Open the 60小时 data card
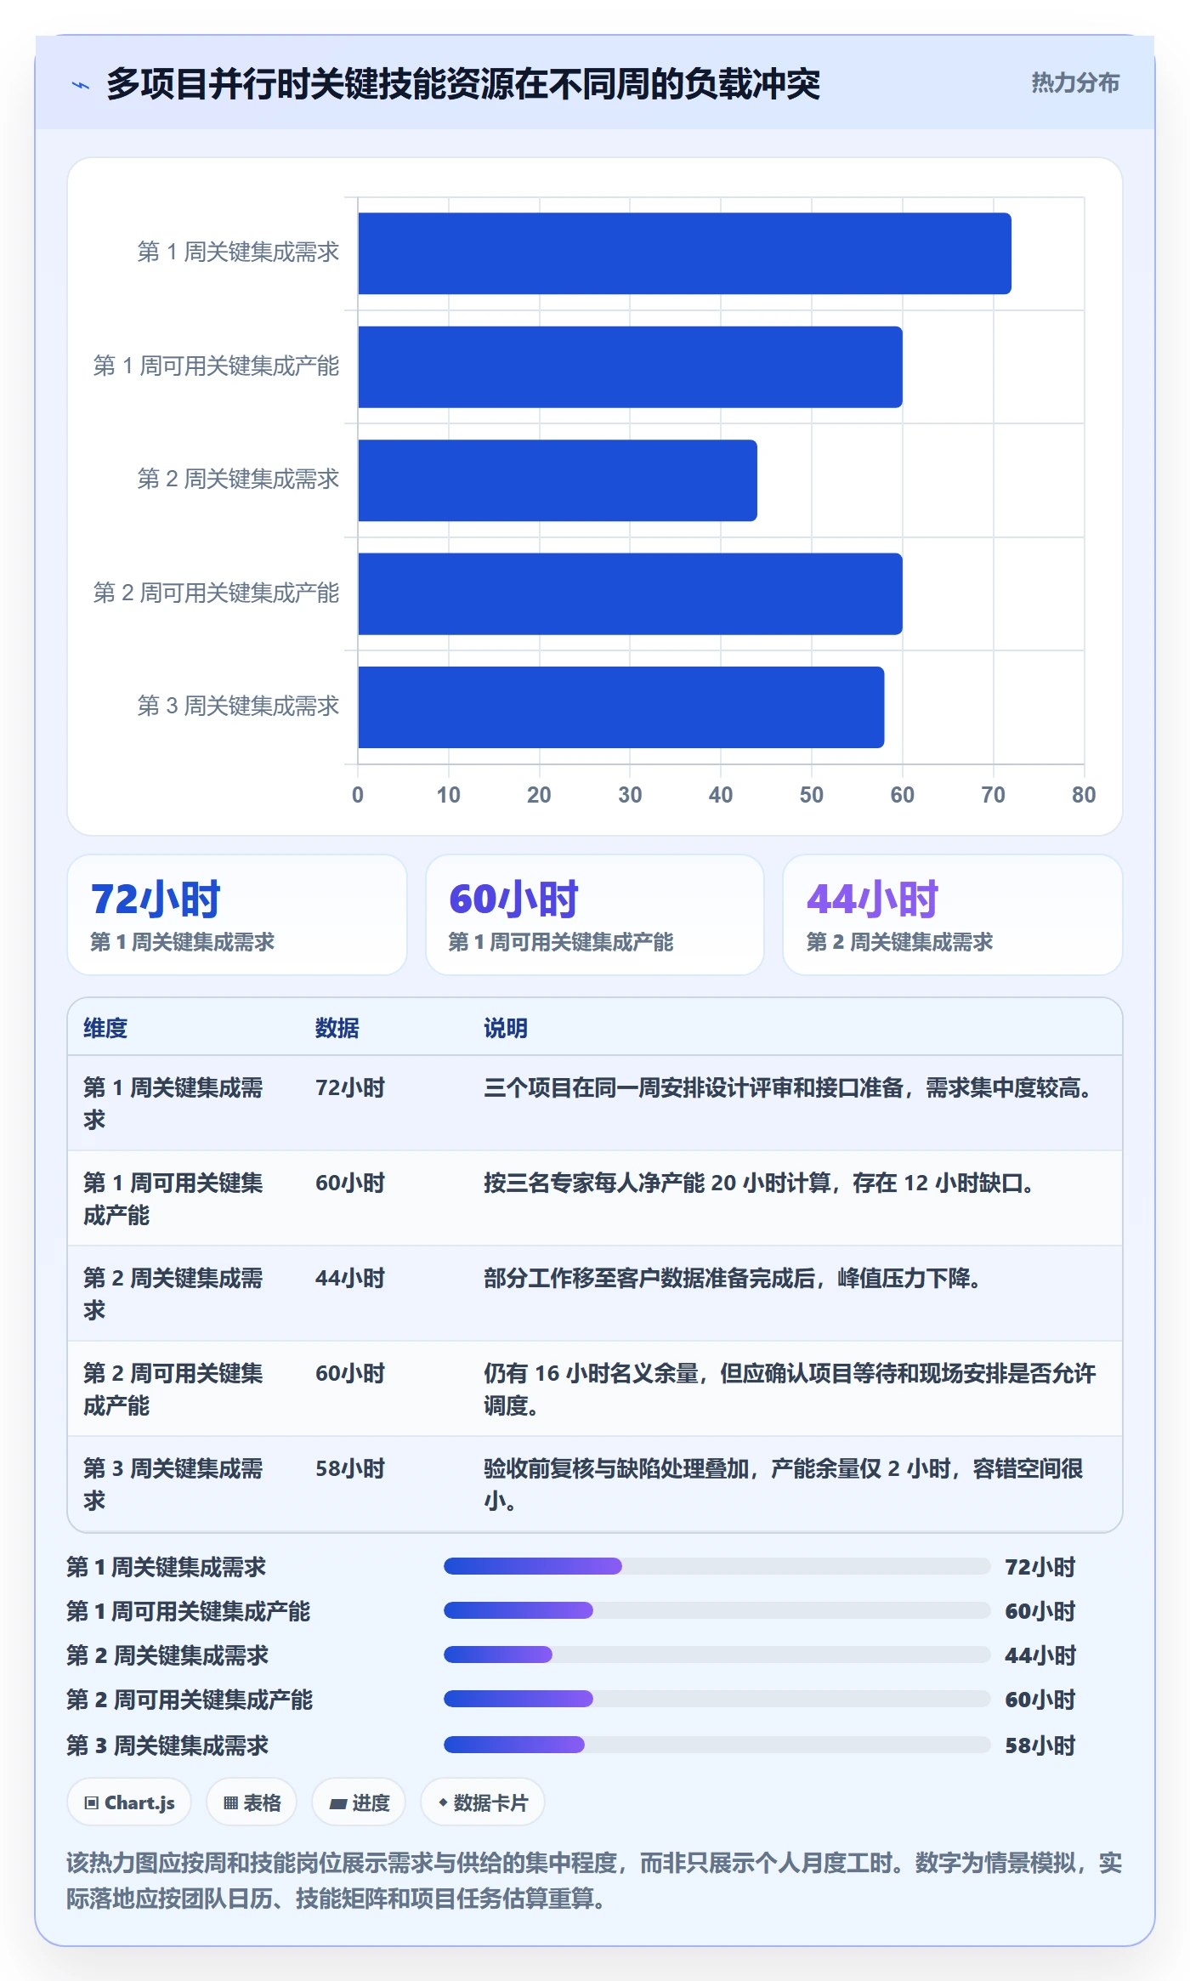Screen dimensions: 1190x1981 point(595,915)
